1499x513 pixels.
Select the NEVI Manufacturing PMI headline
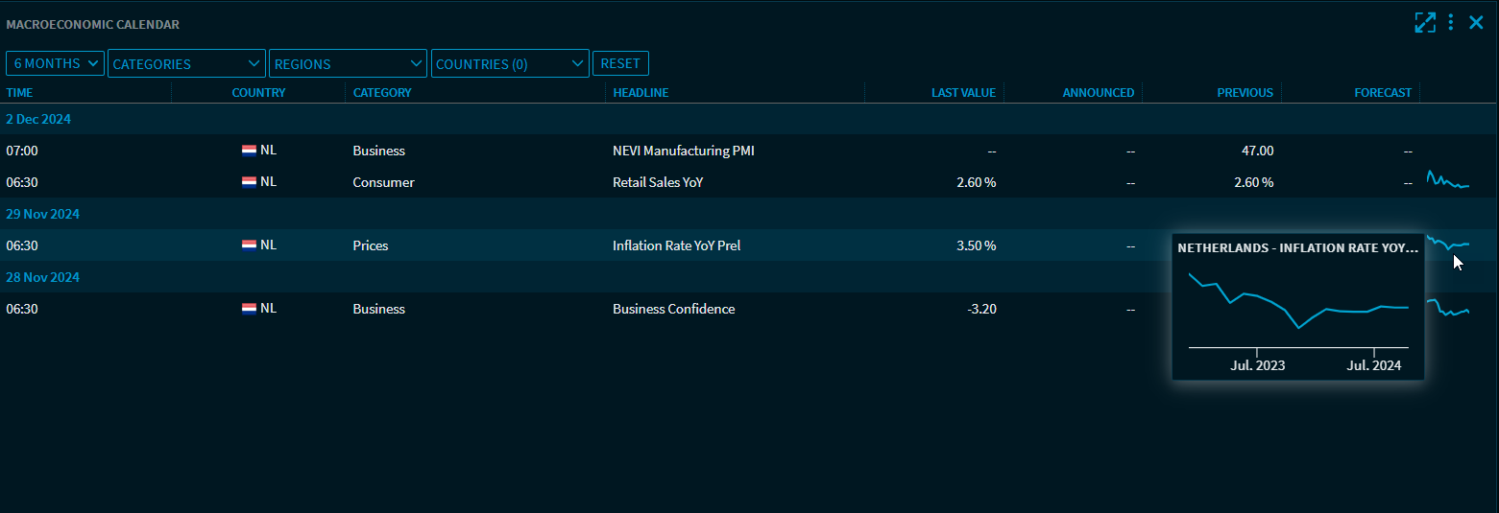(683, 151)
